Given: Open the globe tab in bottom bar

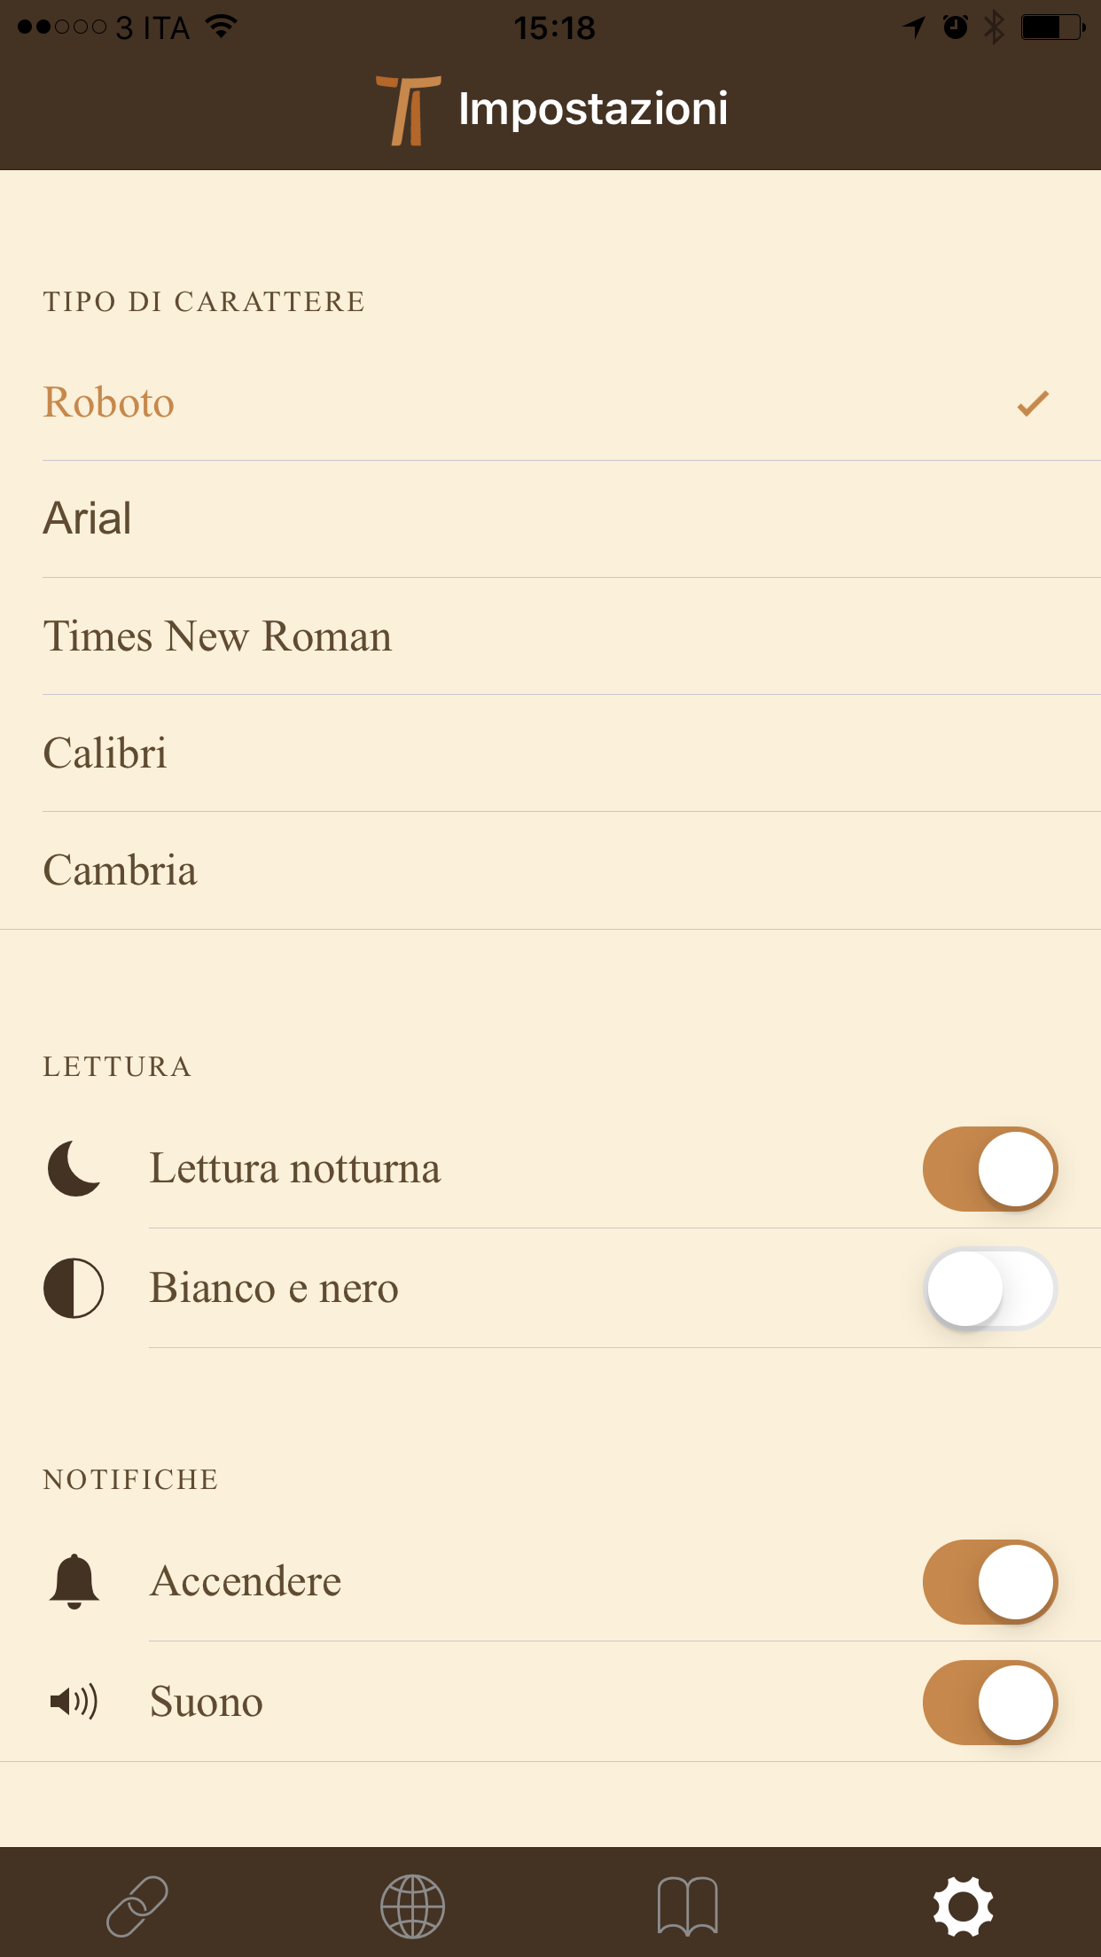Looking at the screenshot, I should [412, 1906].
